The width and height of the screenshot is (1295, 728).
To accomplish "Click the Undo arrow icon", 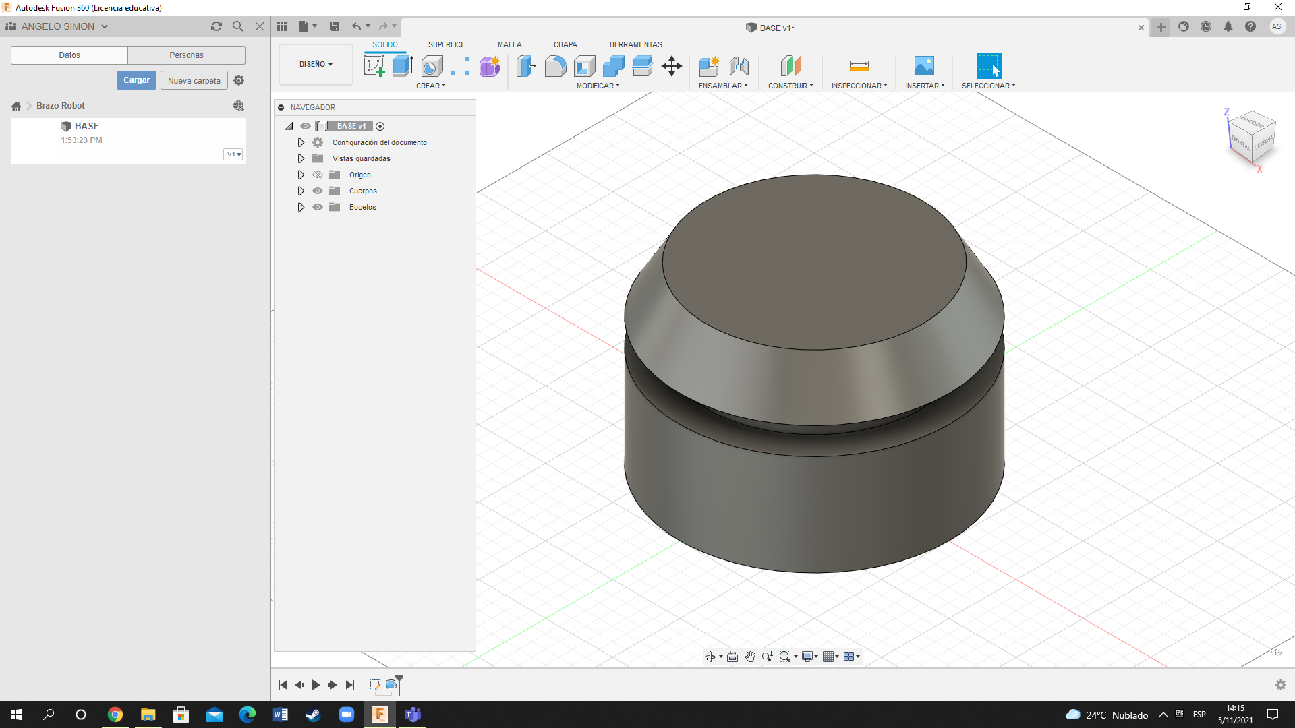I will [x=356, y=26].
